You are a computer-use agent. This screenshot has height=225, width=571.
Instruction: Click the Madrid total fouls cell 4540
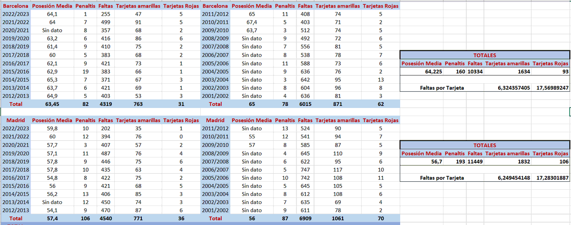(106, 218)
